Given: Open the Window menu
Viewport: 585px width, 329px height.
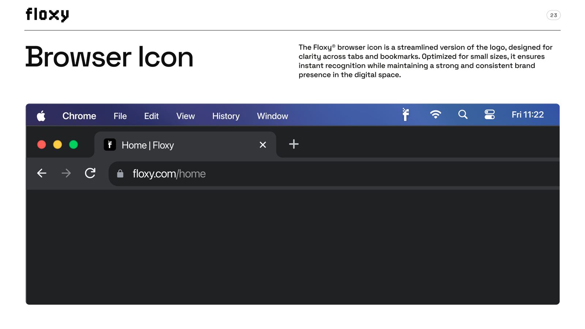Looking at the screenshot, I should [272, 116].
